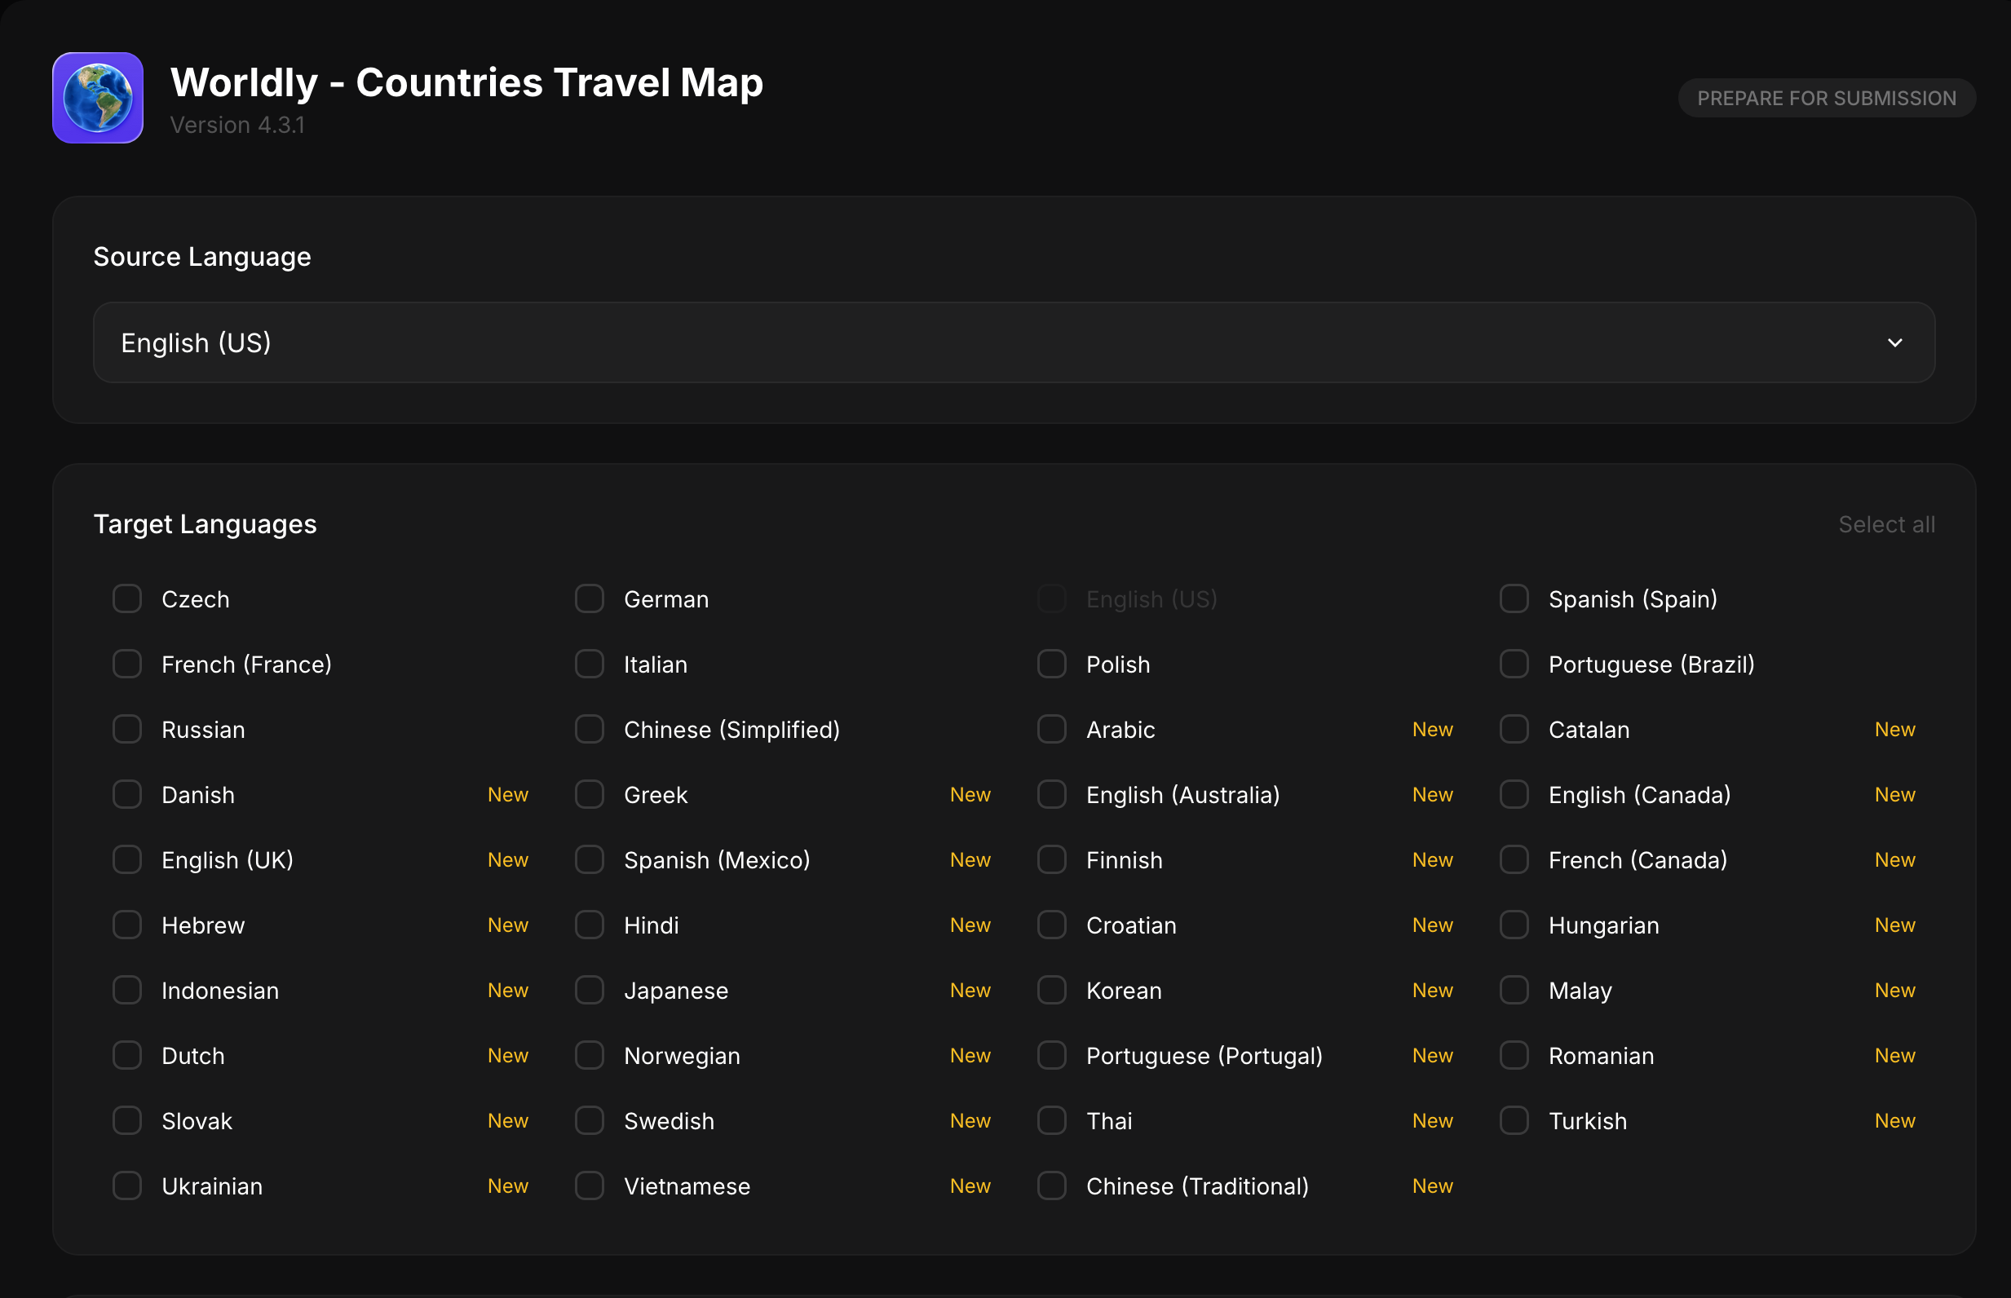Enable Portuguese (Brazil) localization
Image resolution: width=2011 pixels, height=1298 pixels.
[x=1514, y=664]
